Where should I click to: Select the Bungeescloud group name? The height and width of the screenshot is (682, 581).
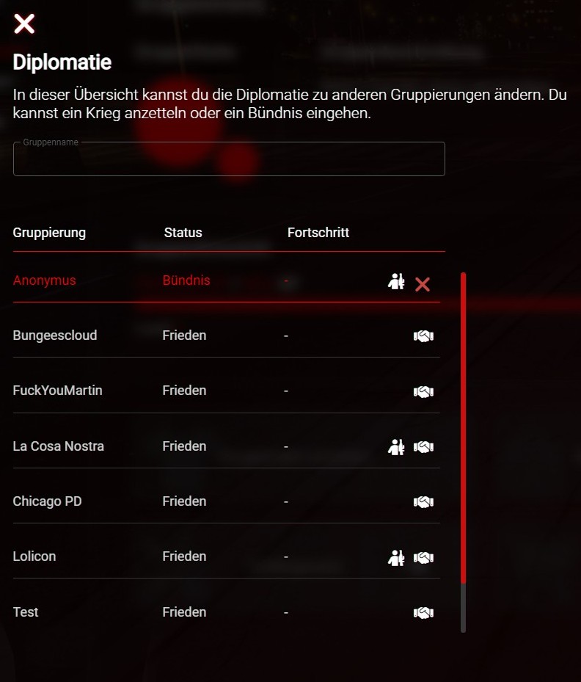[x=55, y=335]
